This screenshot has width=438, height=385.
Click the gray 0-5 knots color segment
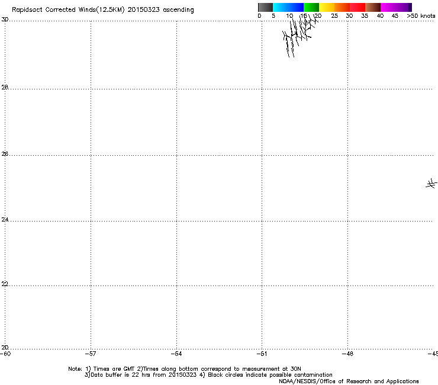pos(265,7)
